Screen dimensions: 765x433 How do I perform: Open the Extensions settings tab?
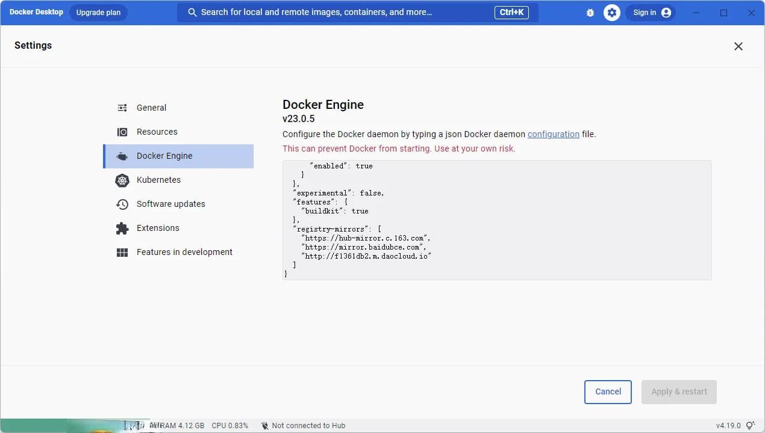tap(178, 228)
